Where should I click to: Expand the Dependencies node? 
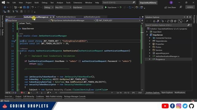[150, 41]
